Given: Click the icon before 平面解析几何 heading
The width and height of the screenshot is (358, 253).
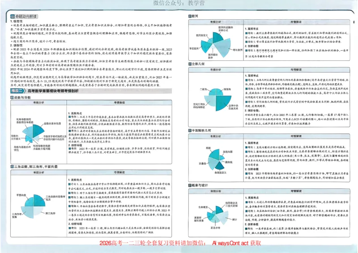Looking at the screenshot, I should pyautogui.click(x=190, y=130).
